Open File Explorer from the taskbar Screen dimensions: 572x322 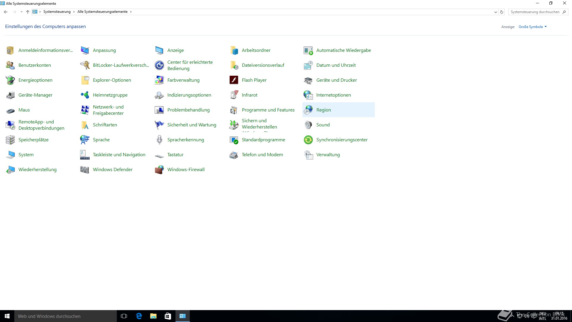153,316
